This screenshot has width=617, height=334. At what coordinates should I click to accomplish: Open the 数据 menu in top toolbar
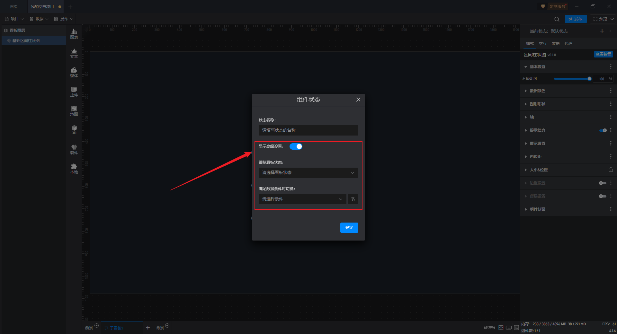39,19
